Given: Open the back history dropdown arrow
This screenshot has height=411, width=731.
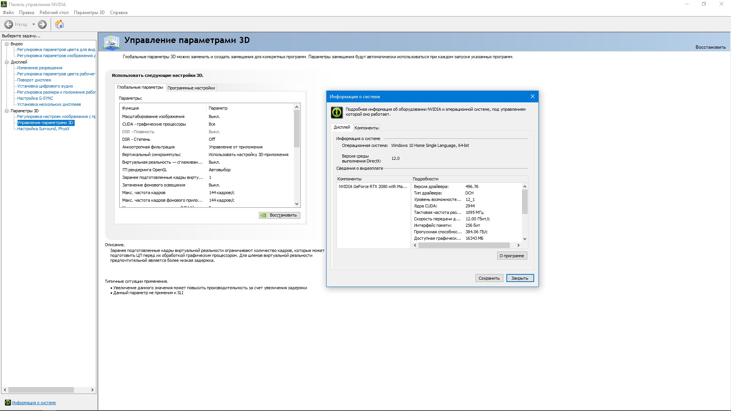Looking at the screenshot, I should (x=34, y=24).
